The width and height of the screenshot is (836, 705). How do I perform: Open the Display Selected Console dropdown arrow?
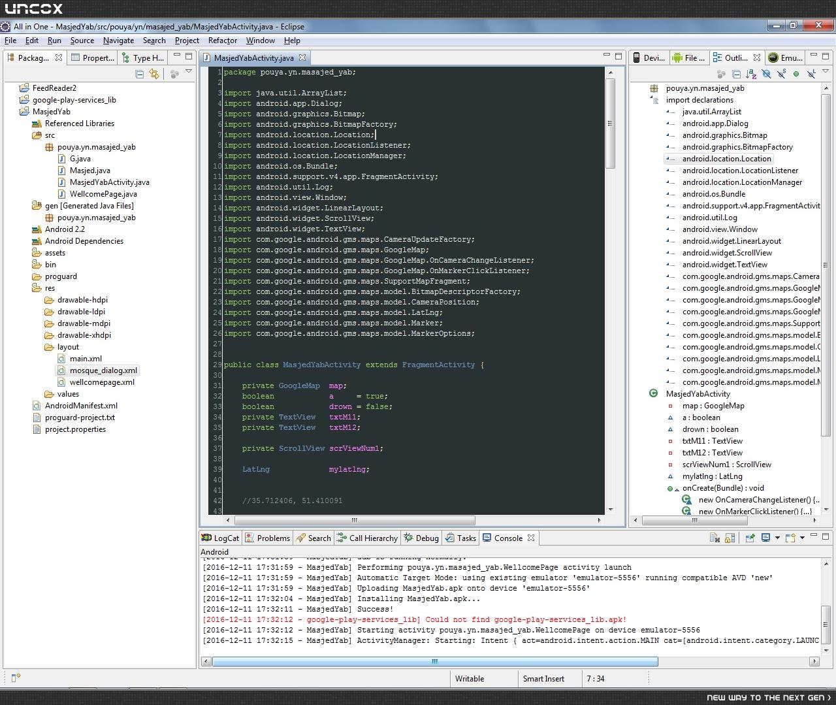click(x=777, y=538)
